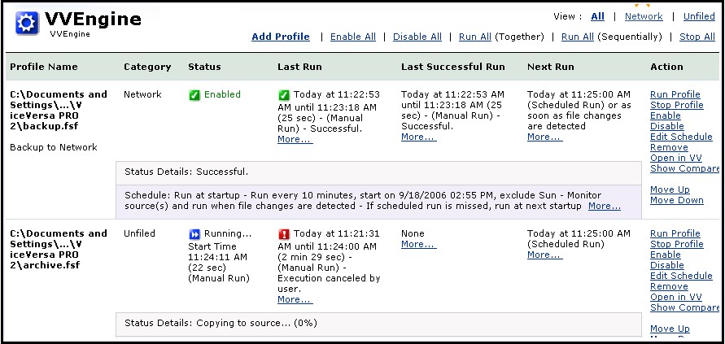Screen dimensions: 725x344
Task: Expand More under archive.fsf Last Run
Action: click(295, 299)
